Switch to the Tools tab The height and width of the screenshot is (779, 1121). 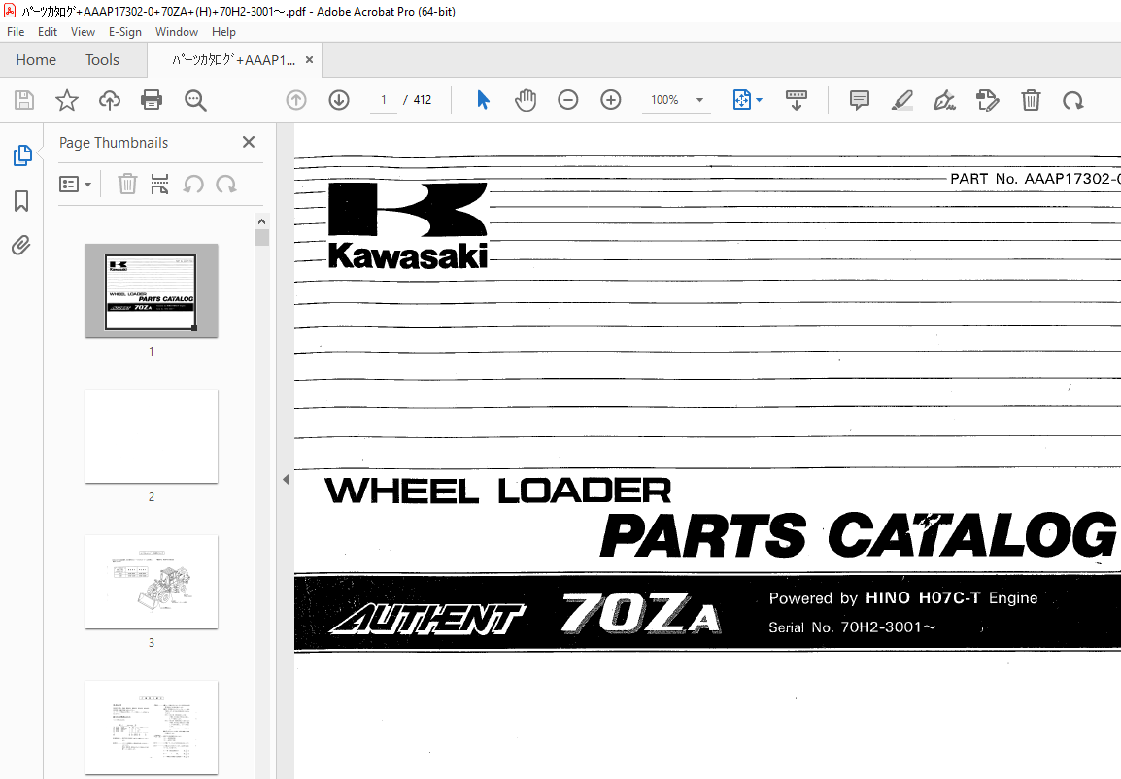[x=102, y=60]
